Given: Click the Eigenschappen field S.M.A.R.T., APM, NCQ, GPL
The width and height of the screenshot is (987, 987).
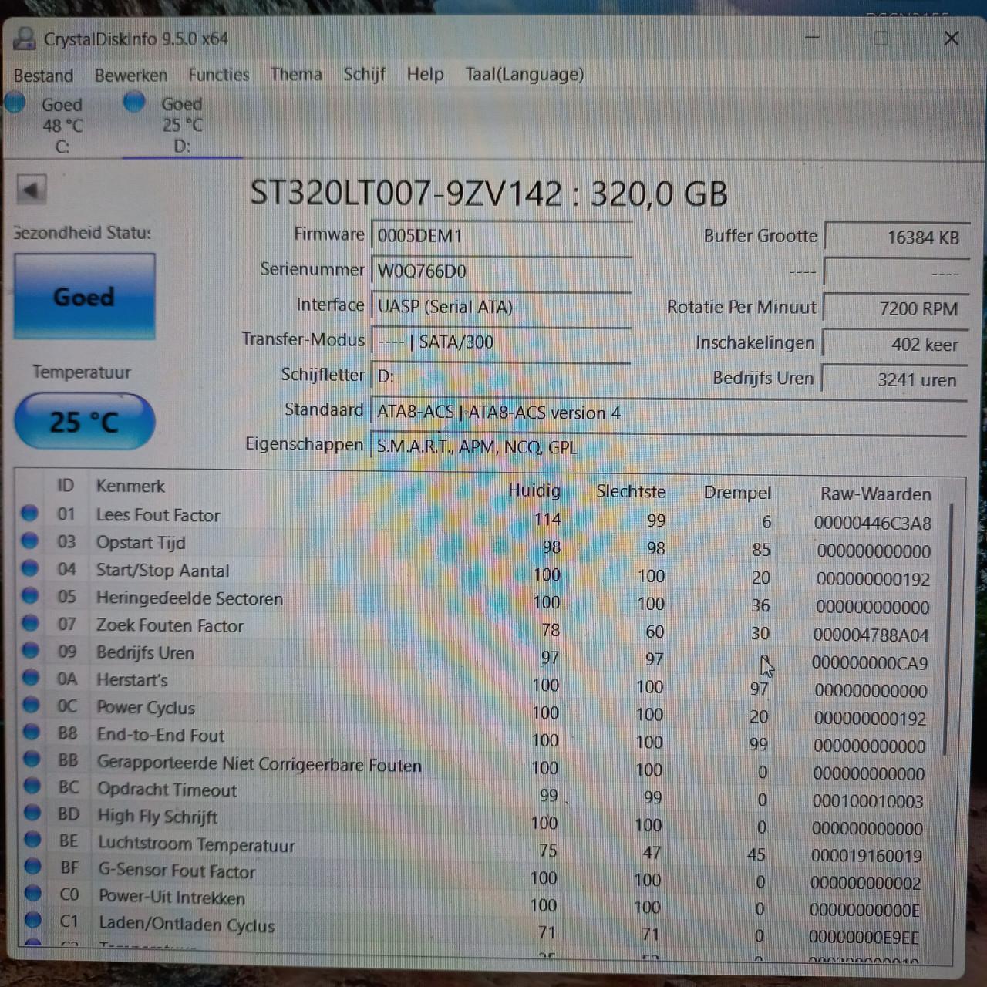Looking at the screenshot, I should 669,446.
